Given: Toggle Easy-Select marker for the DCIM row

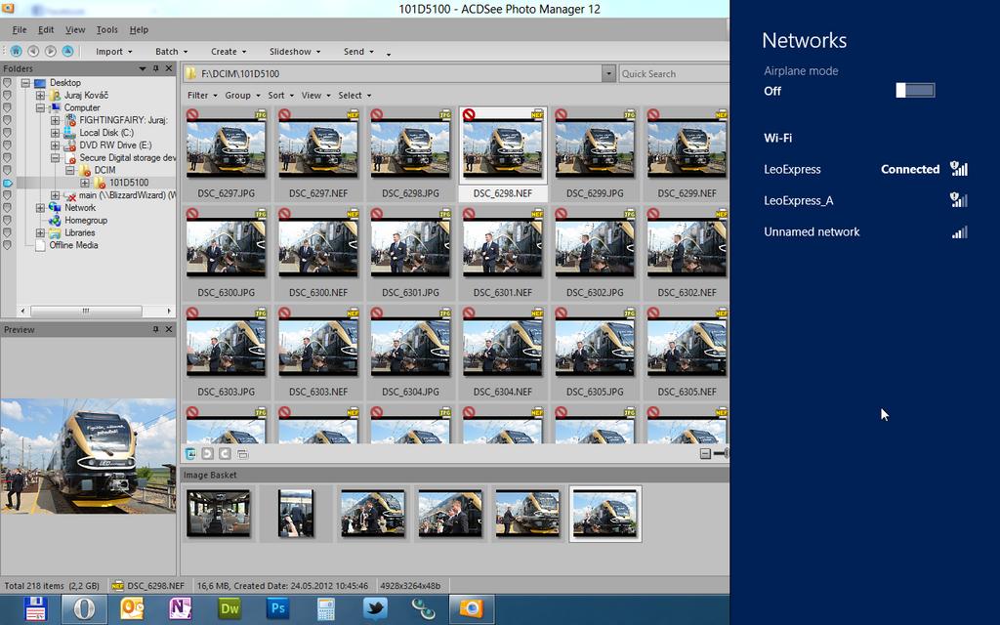Looking at the screenshot, I should [x=7, y=170].
